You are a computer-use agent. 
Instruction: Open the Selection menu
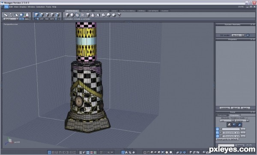[x=40, y=7]
